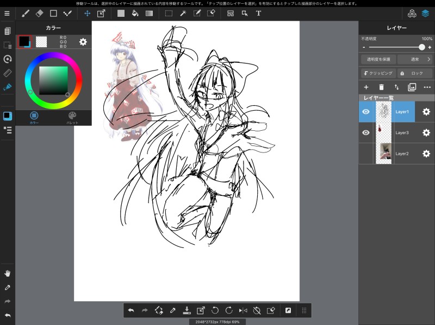
Task: Open the list panel sidebar icon
Action: tap(8, 130)
